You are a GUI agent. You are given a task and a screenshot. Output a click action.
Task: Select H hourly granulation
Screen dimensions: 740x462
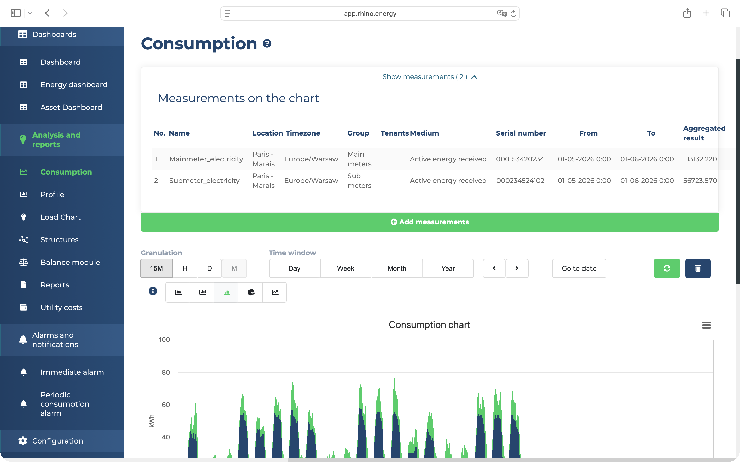tap(185, 268)
